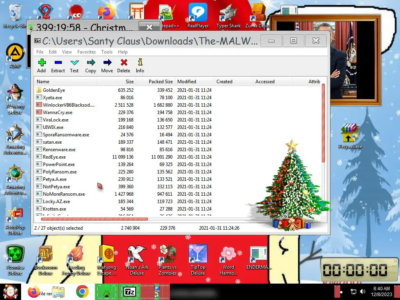Open the Tools menu

pyautogui.click(x=107, y=52)
